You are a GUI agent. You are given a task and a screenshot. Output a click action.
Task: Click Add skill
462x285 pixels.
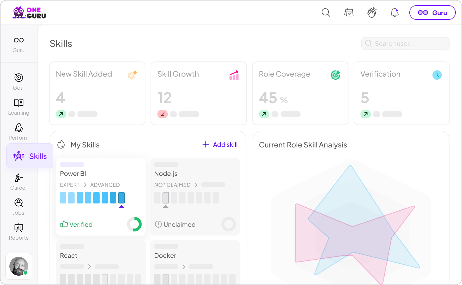(220, 145)
